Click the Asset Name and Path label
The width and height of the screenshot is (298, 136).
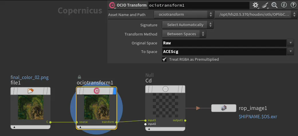click(x=127, y=15)
